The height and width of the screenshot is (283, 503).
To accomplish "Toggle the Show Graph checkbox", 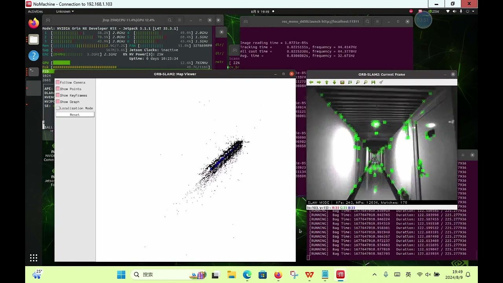I will pyautogui.click(x=58, y=102).
